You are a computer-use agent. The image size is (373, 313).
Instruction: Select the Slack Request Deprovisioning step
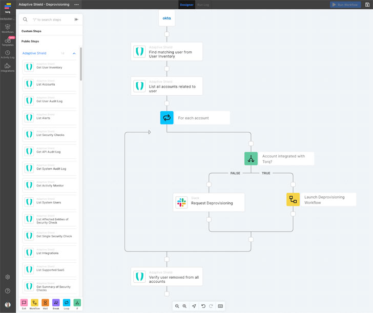pyautogui.click(x=209, y=202)
